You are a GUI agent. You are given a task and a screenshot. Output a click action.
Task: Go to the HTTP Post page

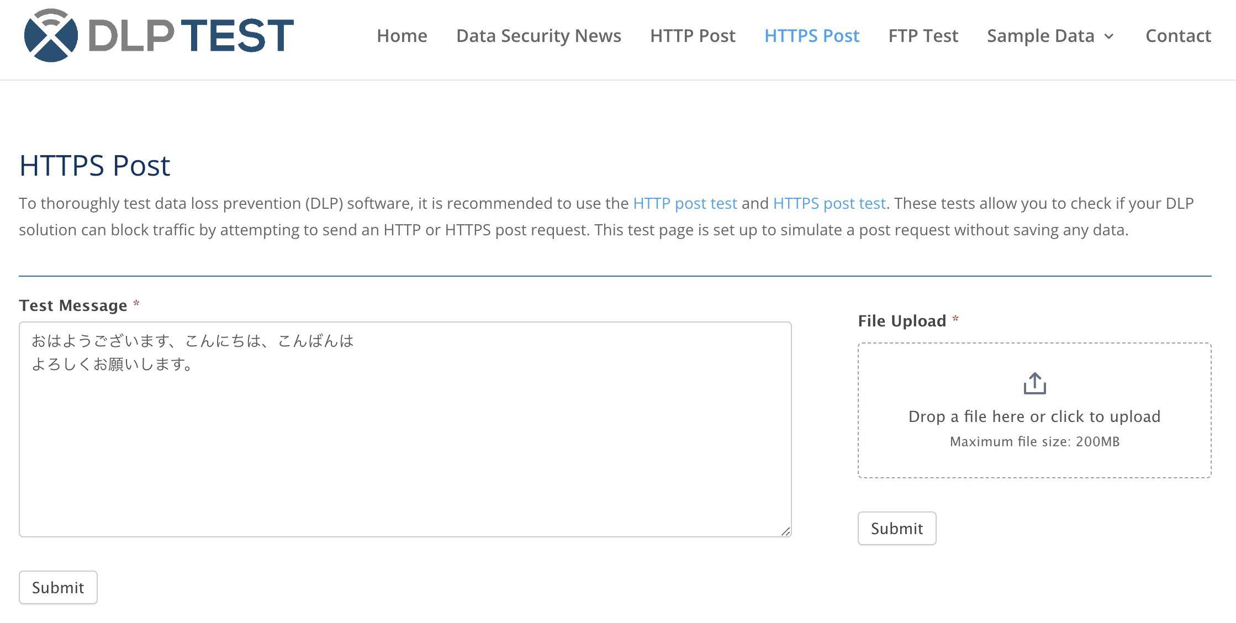[x=693, y=35]
